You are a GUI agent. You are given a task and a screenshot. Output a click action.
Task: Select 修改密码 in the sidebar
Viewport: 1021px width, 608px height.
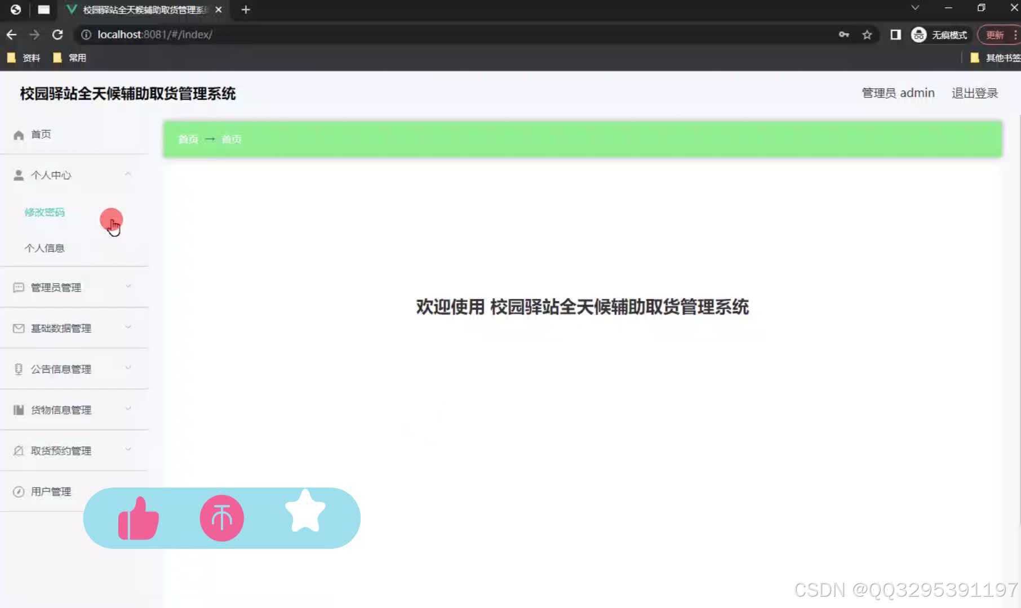pos(45,212)
